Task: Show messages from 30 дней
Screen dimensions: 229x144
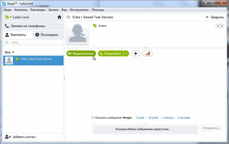Action: [153, 118]
